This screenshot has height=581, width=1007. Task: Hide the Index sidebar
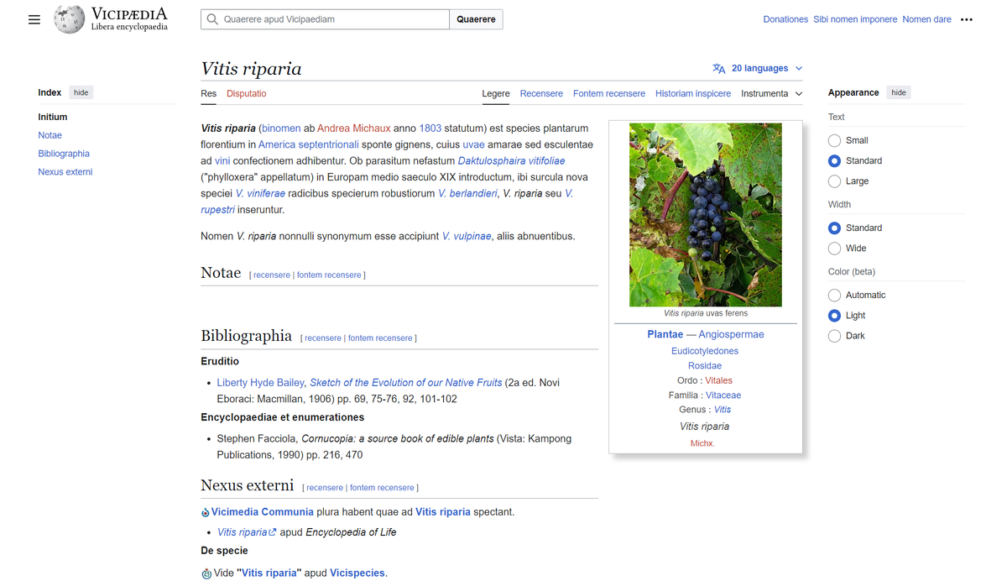tap(81, 92)
